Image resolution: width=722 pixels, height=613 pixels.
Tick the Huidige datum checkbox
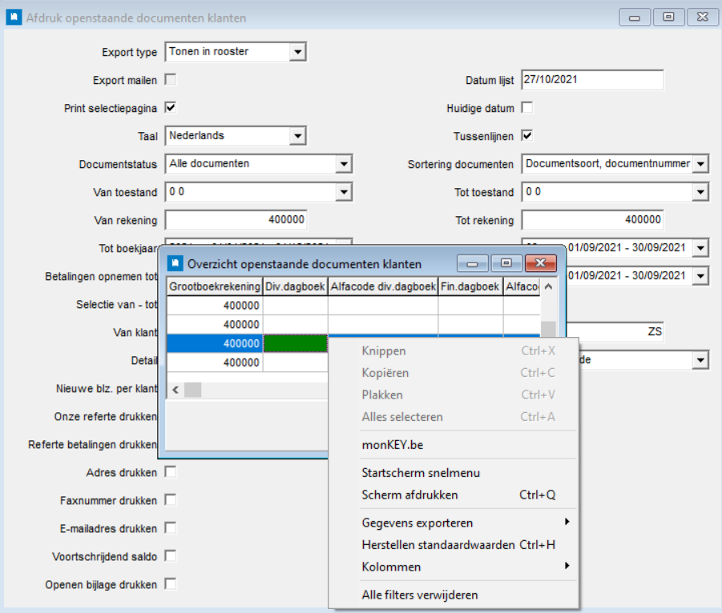pyautogui.click(x=527, y=107)
